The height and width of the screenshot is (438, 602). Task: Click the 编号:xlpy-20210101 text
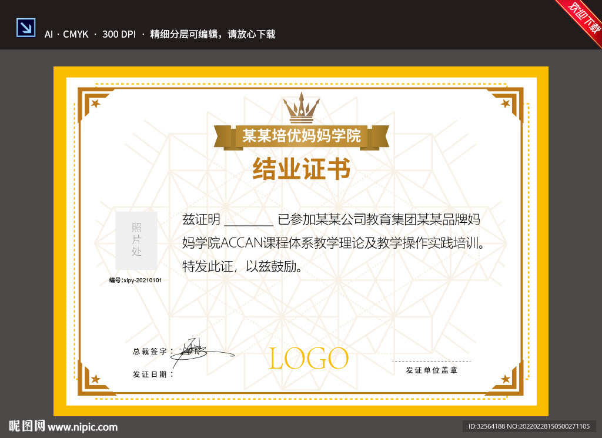(x=136, y=280)
